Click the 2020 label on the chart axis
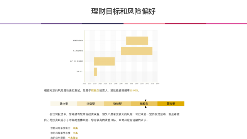This screenshot has width=247, height=139. pyautogui.click(x=95, y=84)
